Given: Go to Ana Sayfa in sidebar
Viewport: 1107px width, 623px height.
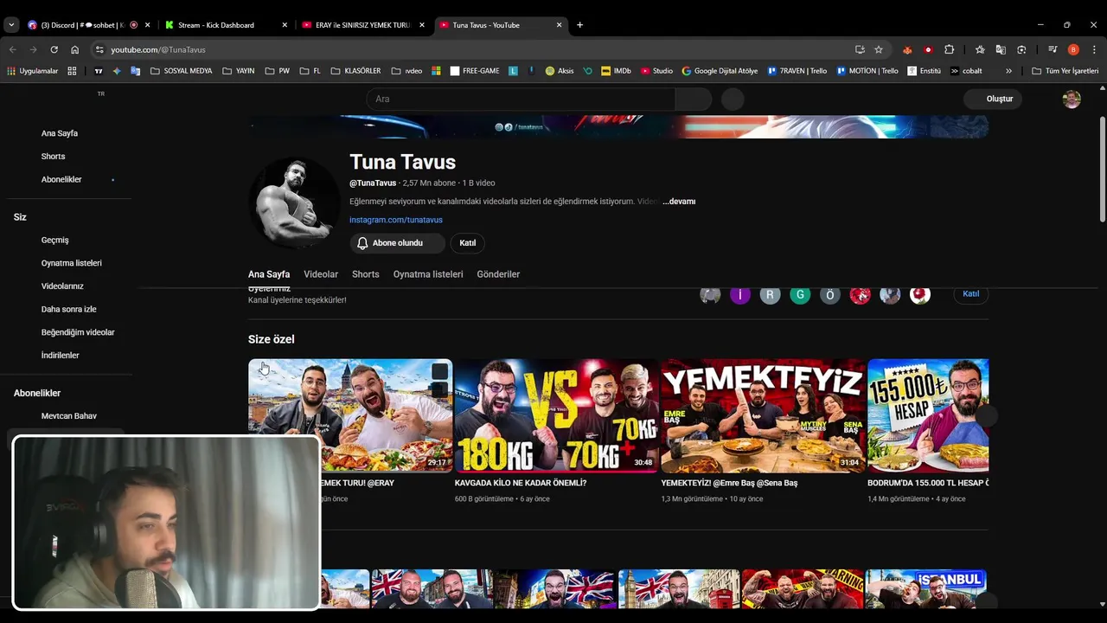Looking at the screenshot, I should click(60, 133).
